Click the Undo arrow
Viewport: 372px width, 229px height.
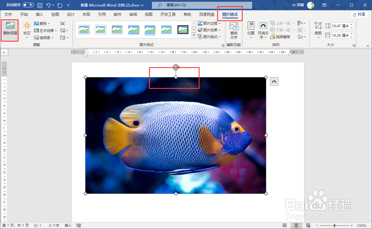(48, 5)
